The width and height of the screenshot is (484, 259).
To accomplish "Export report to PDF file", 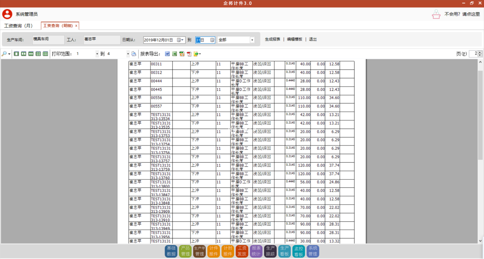I will click(x=189, y=54).
